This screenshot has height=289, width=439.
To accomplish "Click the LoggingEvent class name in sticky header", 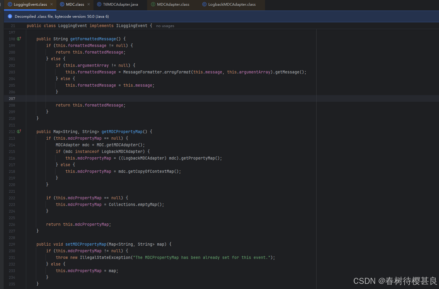I will click(x=73, y=26).
